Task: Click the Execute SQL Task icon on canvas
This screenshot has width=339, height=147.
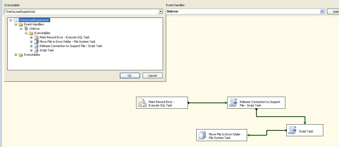Action: click(142, 103)
